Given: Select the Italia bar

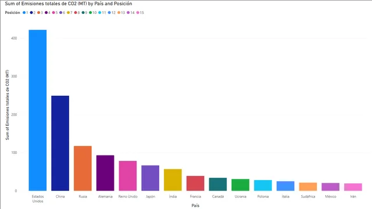Looking at the screenshot, I should tap(285, 186).
